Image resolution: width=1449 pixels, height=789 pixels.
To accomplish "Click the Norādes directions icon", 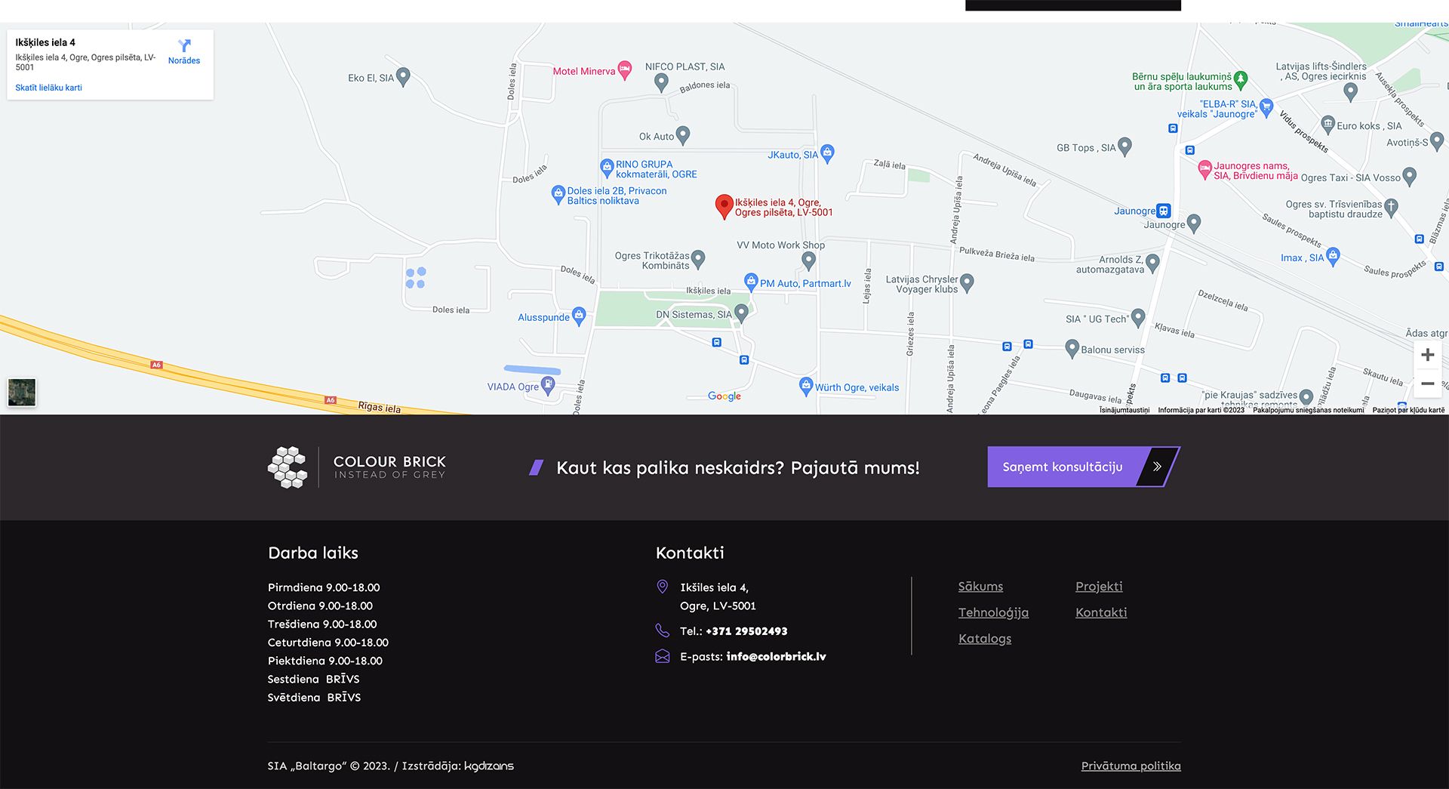I will pos(184,46).
